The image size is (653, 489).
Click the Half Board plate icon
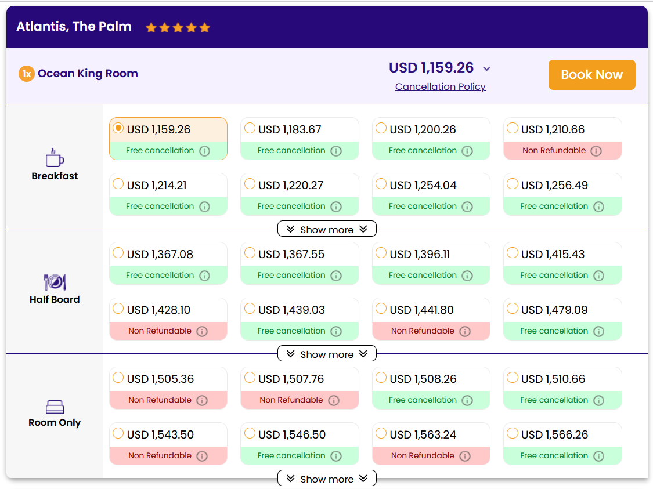pos(55,282)
